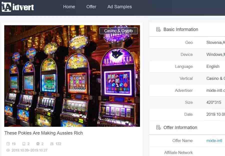This screenshot has width=225, height=156.
Task: Click the people audience icon
Action: click(52, 144)
